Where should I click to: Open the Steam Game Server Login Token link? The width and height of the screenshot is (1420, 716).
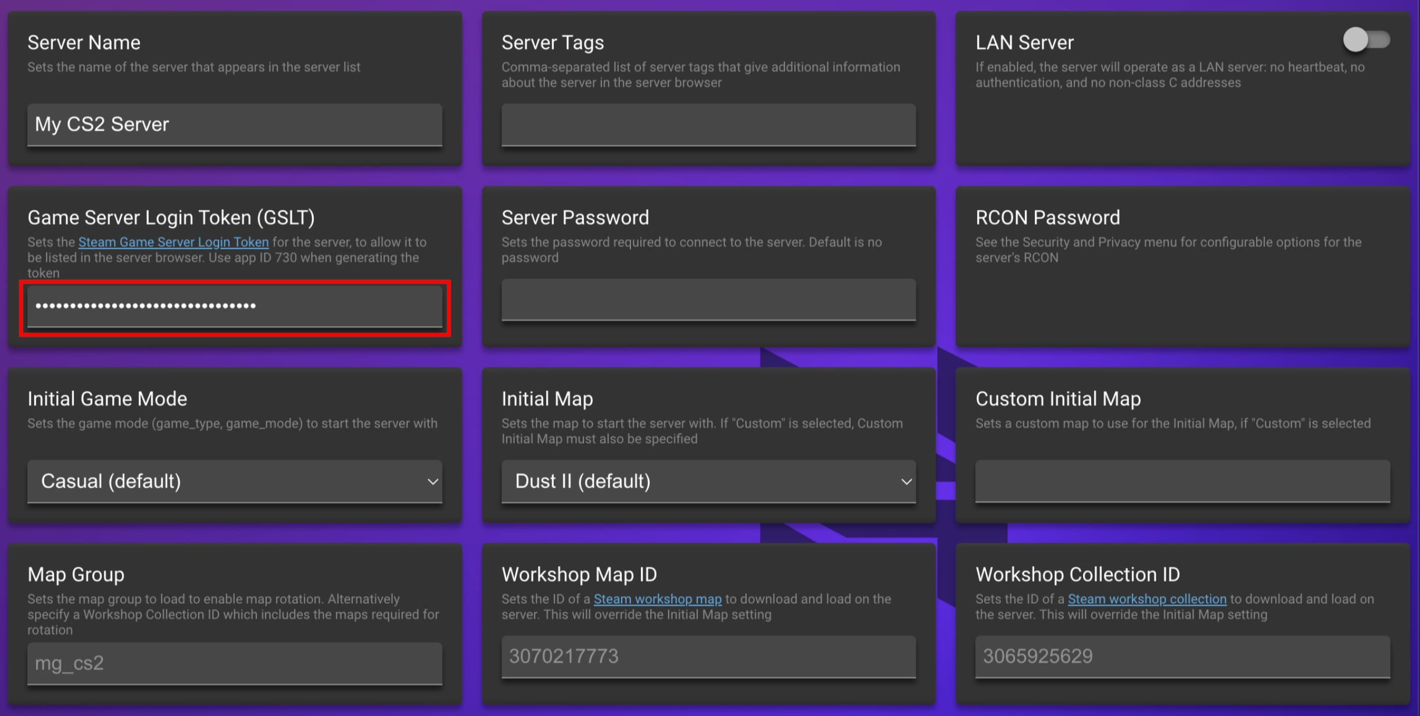173,242
